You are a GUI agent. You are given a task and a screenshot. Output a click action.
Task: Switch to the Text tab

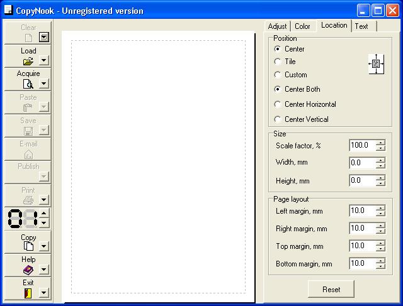[361, 26]
